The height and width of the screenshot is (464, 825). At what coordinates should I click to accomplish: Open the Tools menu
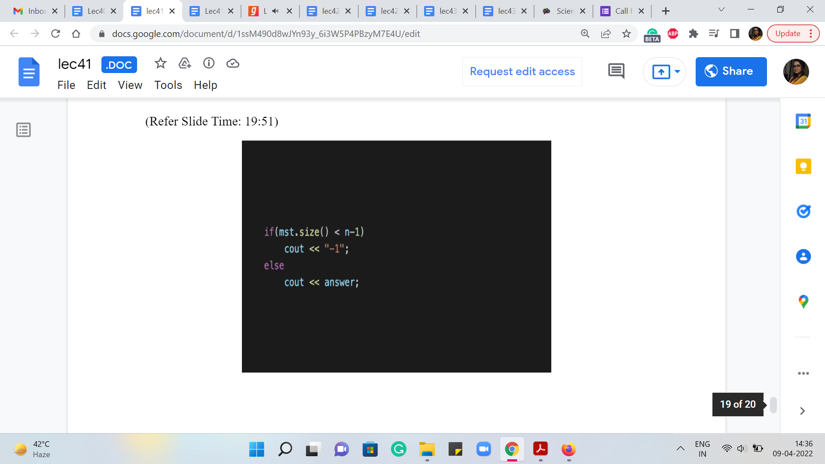coord(168,85)
